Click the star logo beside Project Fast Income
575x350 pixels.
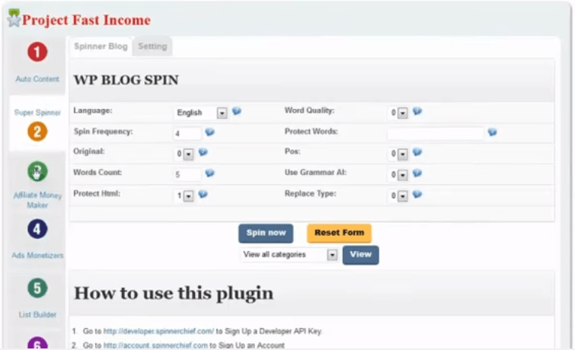14,18
